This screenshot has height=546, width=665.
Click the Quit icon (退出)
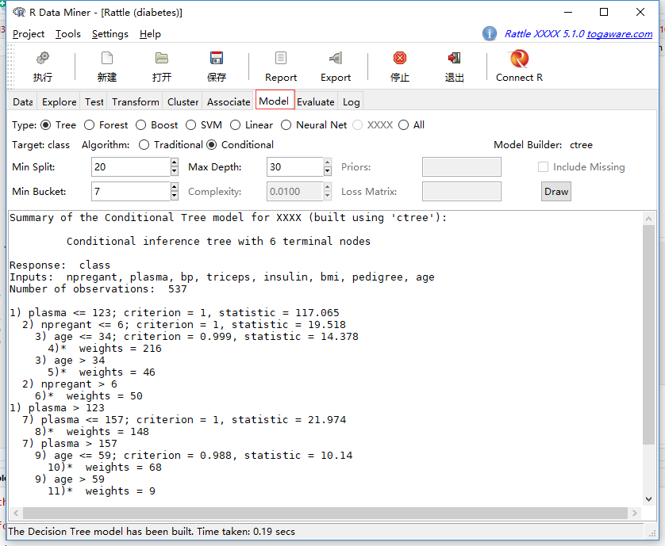(454, 58)
